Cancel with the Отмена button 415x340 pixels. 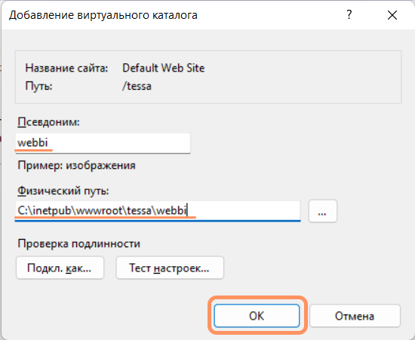click(x=355, y=316)
